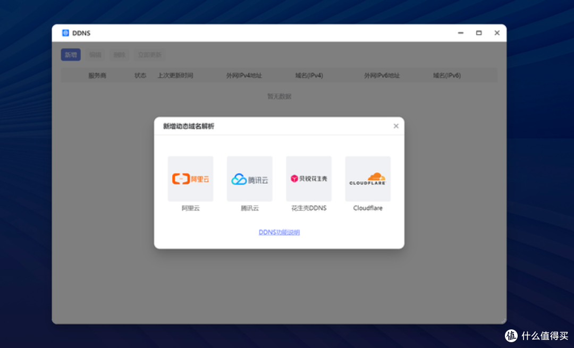
Task: Click the 阿里云 label under the tile
Action: click(x=191, y=208)
